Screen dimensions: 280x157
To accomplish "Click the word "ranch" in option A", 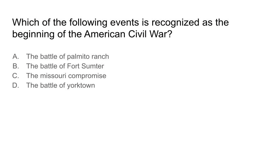I will pos(100,57).
